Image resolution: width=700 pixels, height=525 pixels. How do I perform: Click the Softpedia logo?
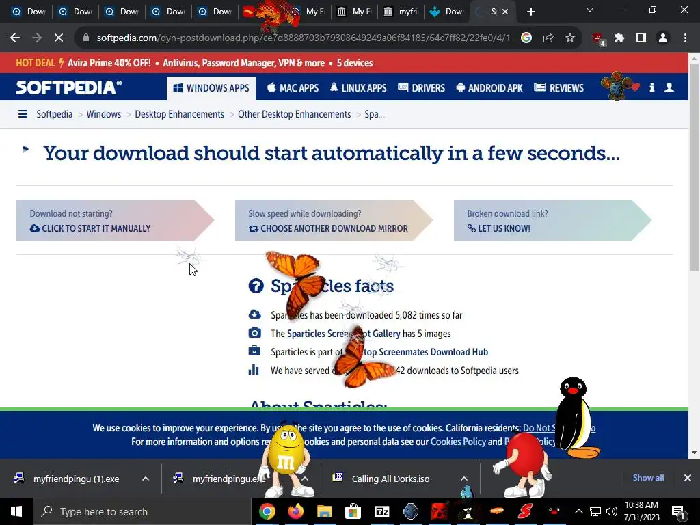[x=69, y=87]
